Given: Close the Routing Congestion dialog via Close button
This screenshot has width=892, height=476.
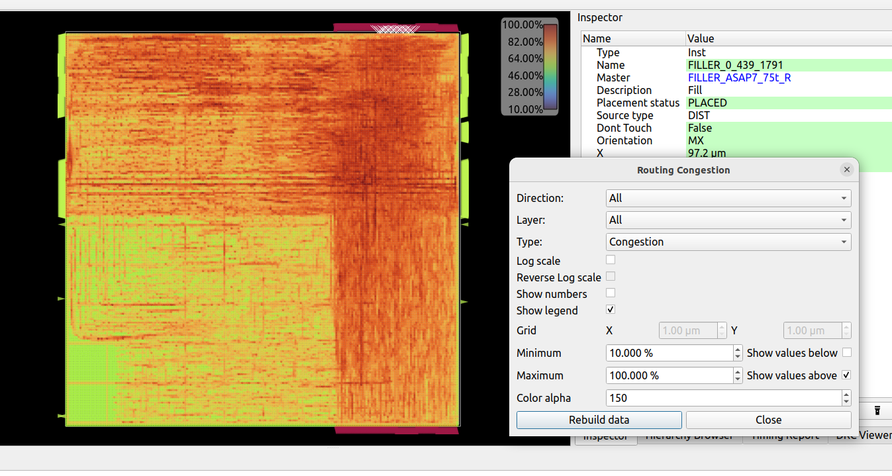Looking at the screenshot, I should pyautogui.click(x=768, y=420).
